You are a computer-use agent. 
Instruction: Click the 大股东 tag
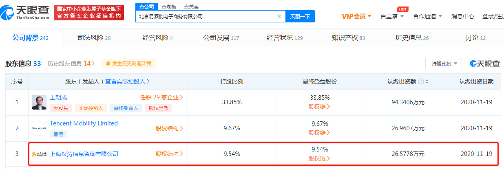tap(61, 108)
